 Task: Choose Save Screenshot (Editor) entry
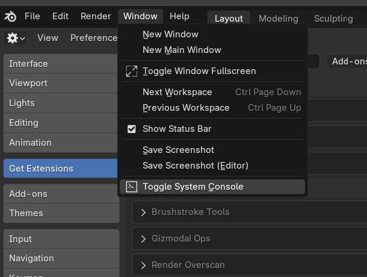(212, 166)
